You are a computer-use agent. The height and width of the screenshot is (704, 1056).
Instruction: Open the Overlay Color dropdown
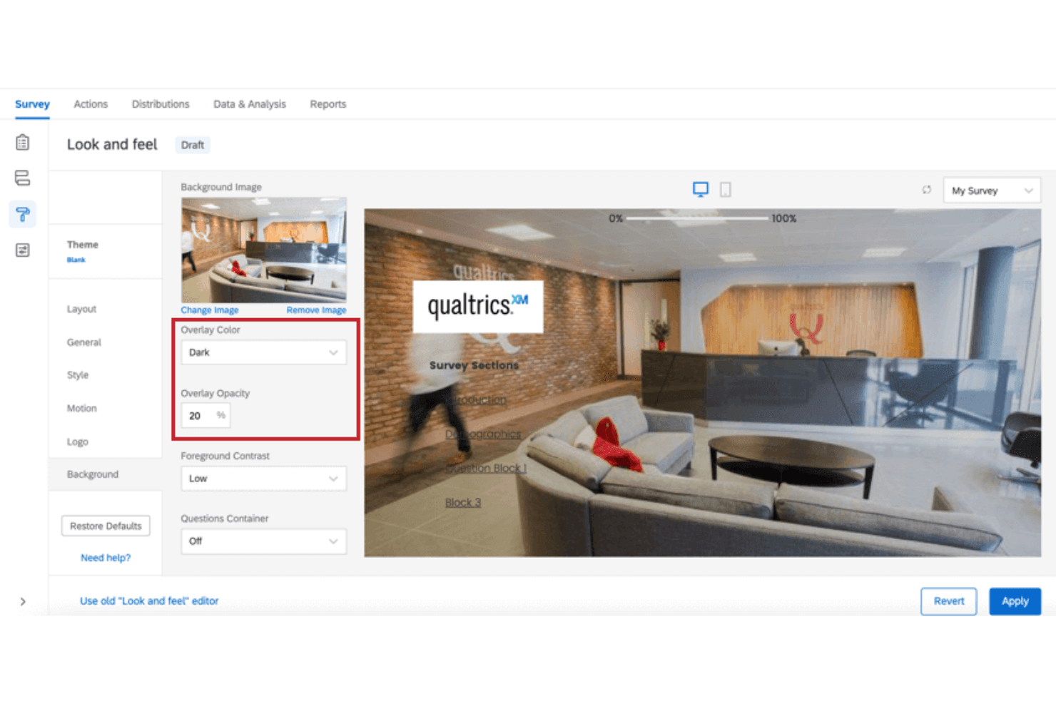pos(263,352)
